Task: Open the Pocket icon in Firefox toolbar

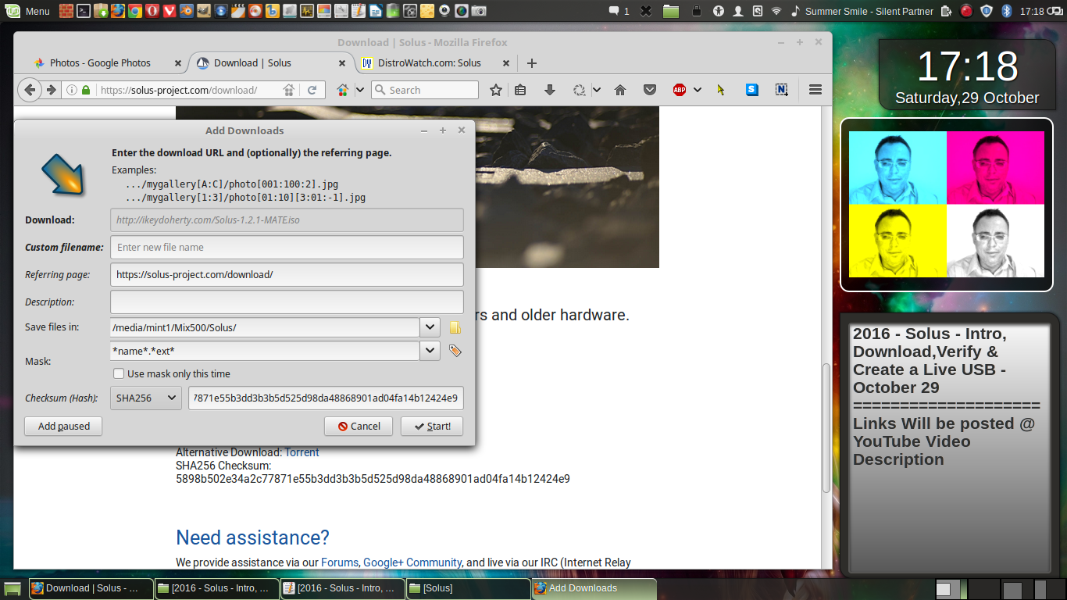Action: (649, 90)
